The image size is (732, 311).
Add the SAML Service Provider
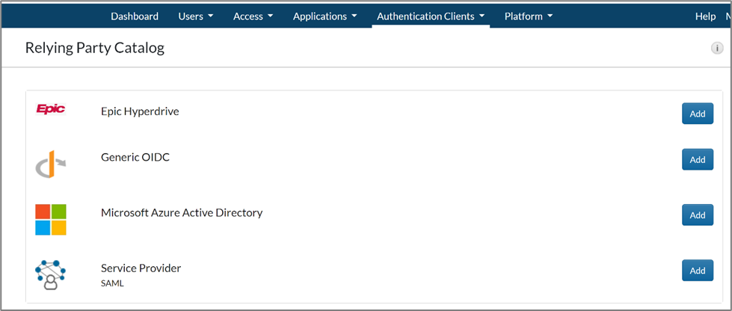697,270
